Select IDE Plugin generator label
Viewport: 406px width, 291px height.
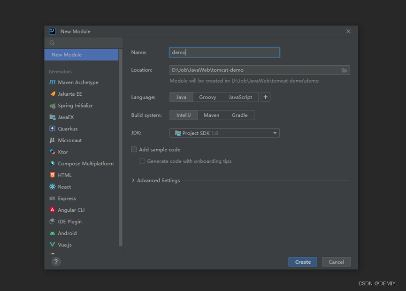coord(69,222)
